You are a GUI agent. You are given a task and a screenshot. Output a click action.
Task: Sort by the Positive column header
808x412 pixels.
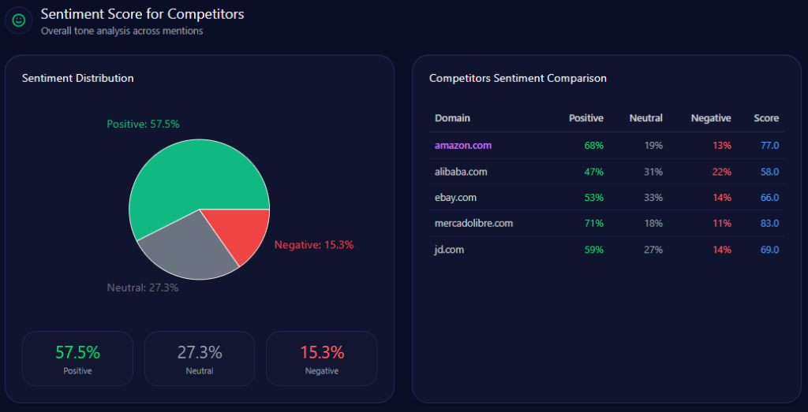pos(585,118)
